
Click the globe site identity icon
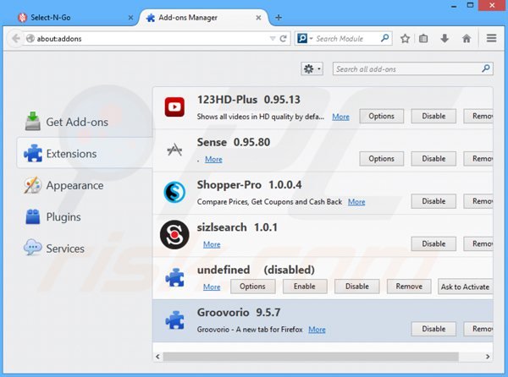pyautogui.click(x=30, y=39)
